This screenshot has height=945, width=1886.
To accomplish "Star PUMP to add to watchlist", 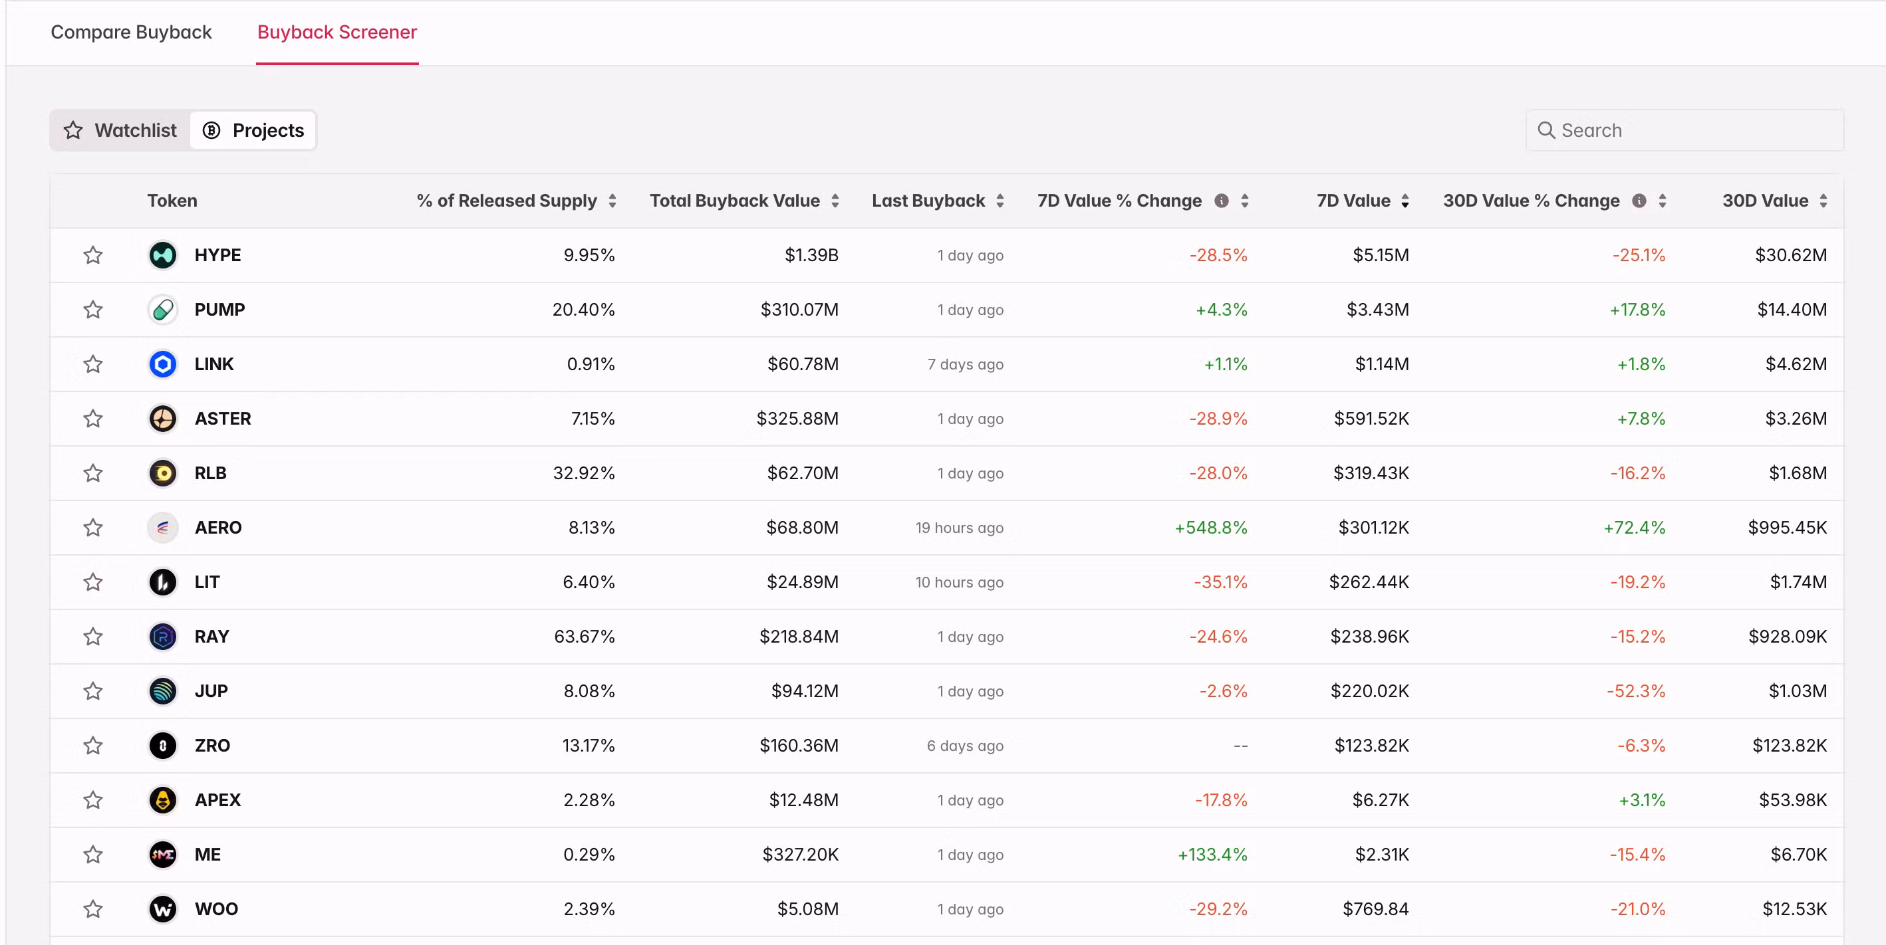I will tap(93, 310).
